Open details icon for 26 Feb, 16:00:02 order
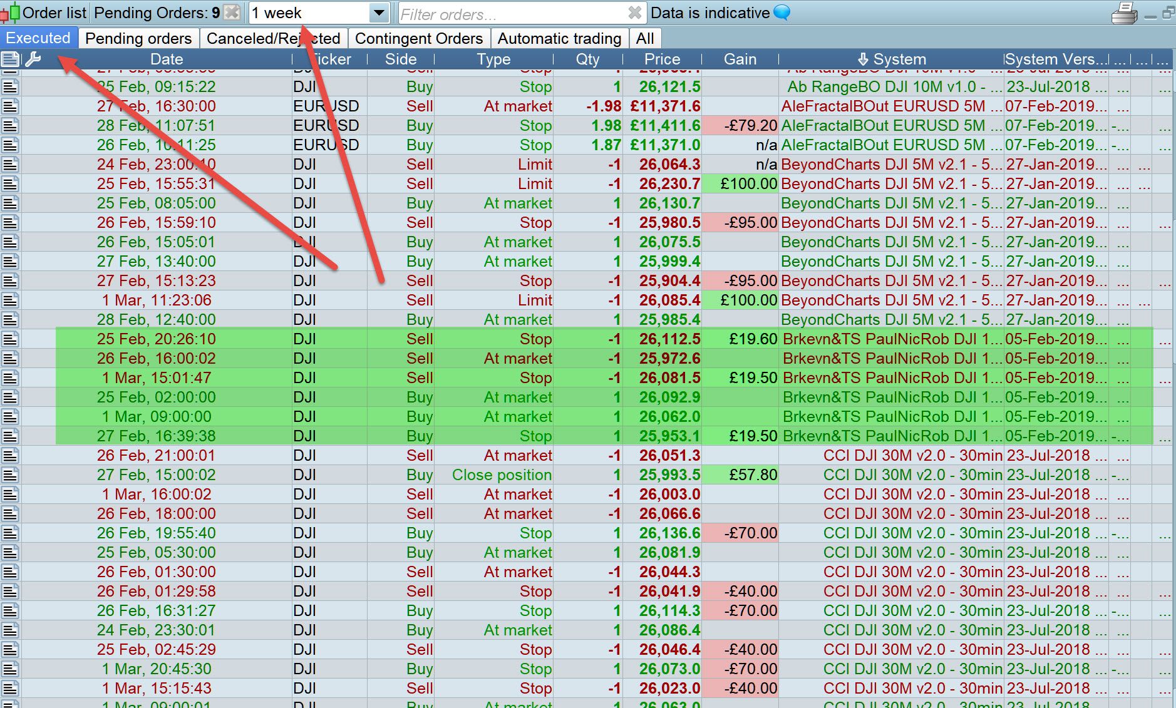The image size is (1176, 708). (x=10, y=358)
